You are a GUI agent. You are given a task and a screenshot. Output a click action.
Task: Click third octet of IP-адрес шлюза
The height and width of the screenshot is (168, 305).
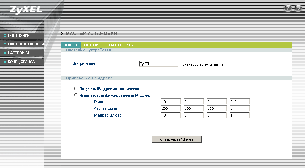(x=217, y=115)
